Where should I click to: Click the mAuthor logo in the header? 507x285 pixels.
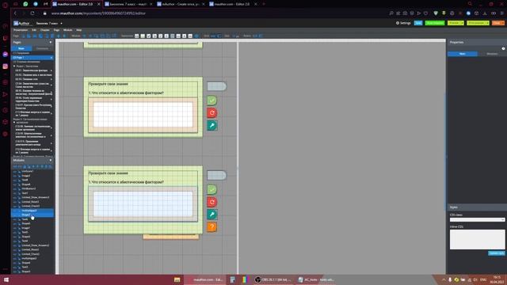(21, 23)
